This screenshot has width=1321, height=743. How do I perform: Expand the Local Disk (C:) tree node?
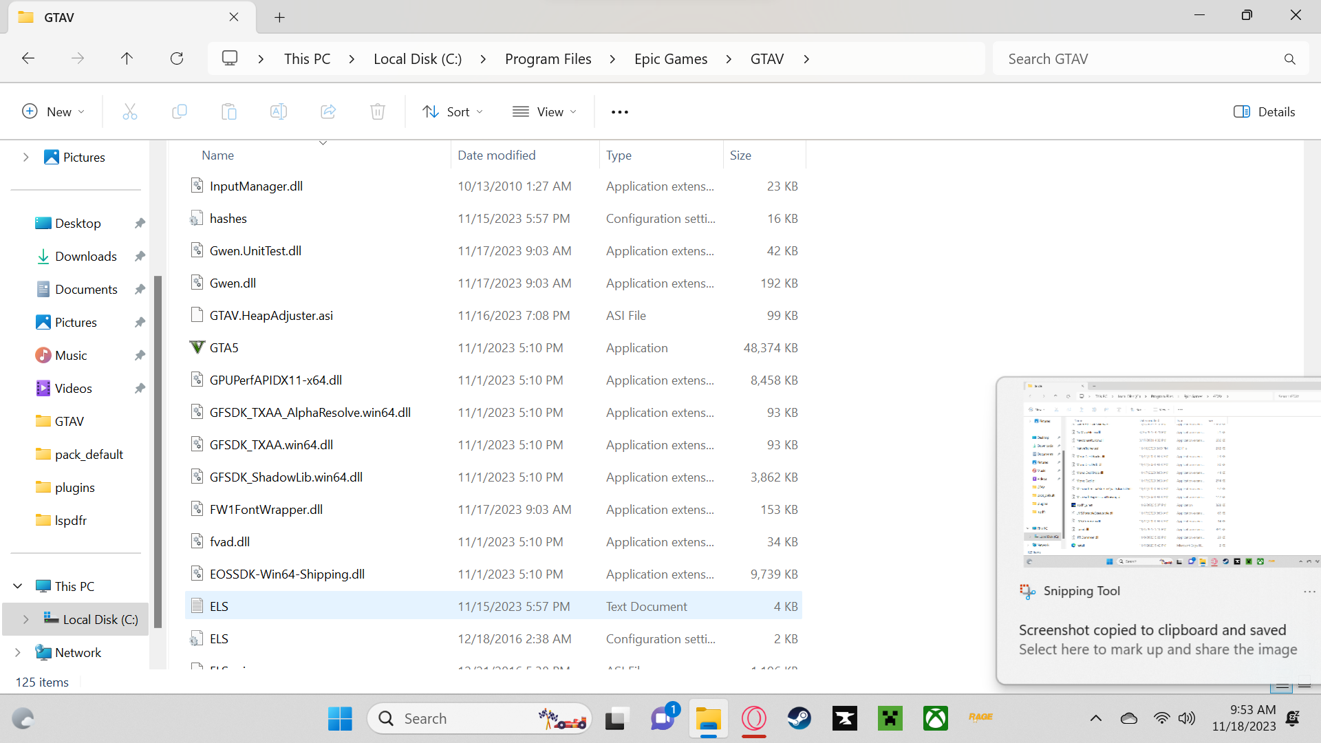[x=25, y=619]
